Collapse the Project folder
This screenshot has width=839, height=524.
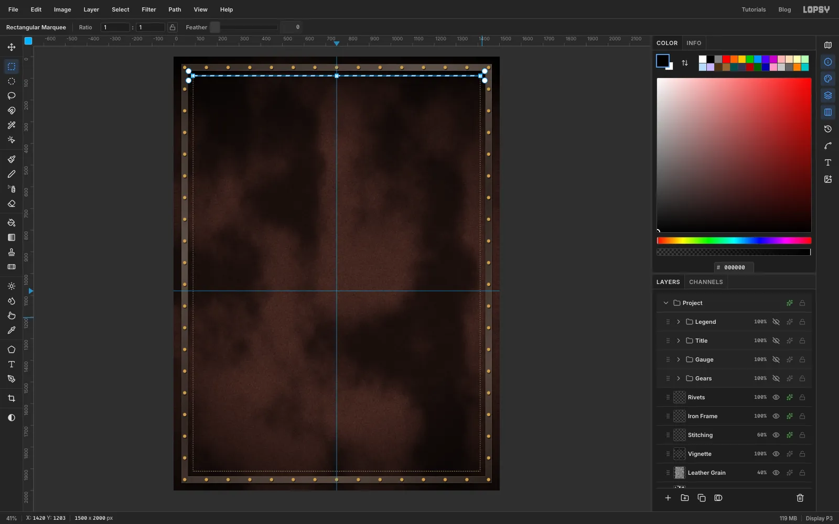coord(666,303)
